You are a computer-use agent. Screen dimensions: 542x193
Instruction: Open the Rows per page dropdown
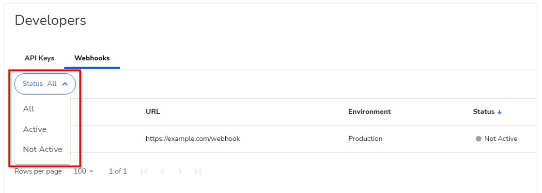[x=83, y=171]
